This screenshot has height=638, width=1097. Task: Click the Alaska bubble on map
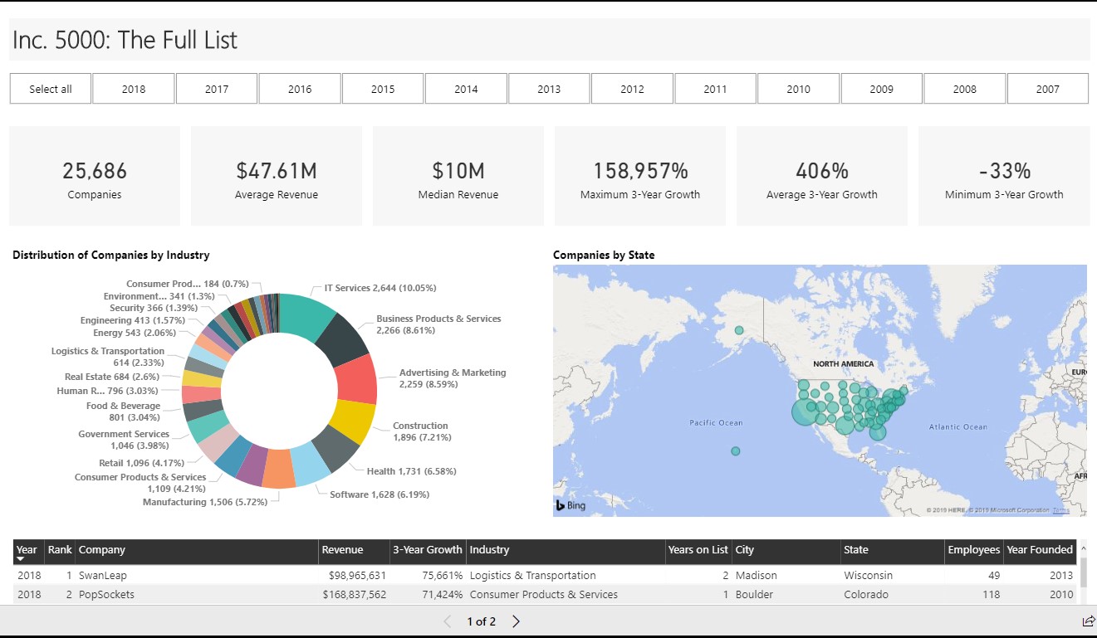pyautogui.click(x=739, y=330)
